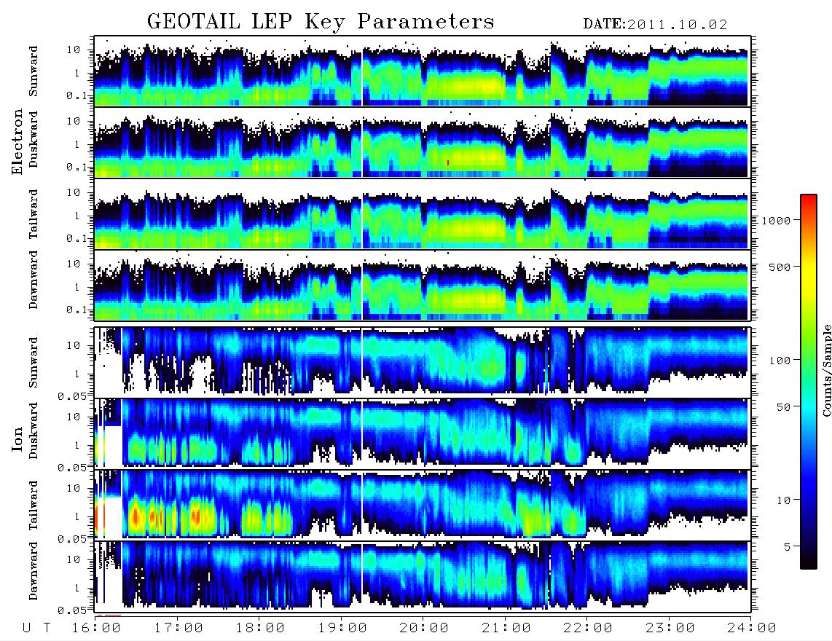Select the Ion Tailward axis label

click(x=34, y=506)
